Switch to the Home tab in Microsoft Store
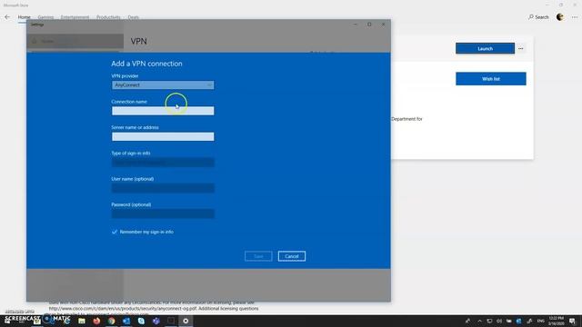The width and height of the screenshot is (582, 327). [25, 17]
